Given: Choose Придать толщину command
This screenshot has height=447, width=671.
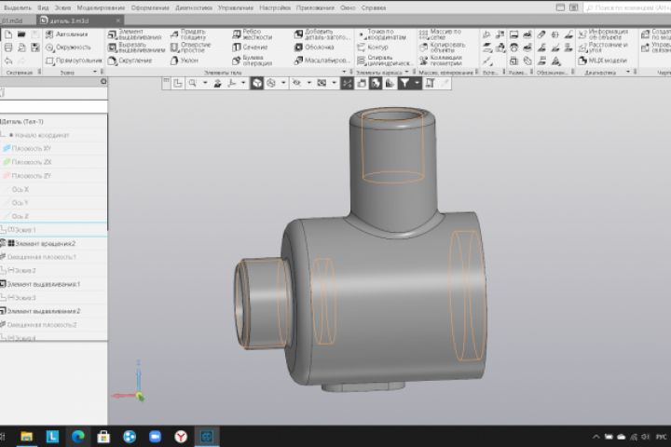Looking at the screenshot, I should pyautogui.click(x=190, y=34).
